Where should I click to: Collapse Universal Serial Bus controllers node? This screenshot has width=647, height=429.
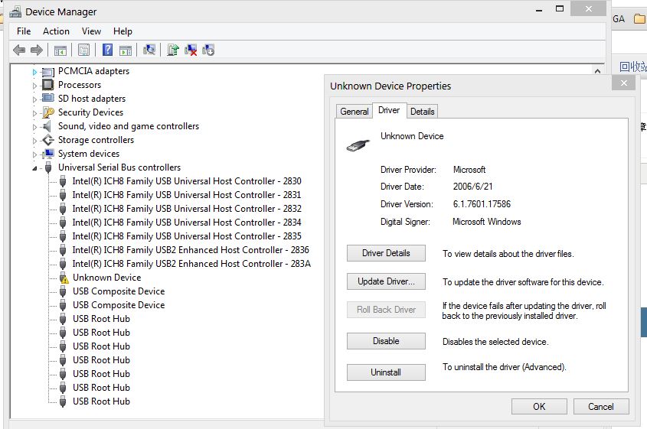pos(34,168)
